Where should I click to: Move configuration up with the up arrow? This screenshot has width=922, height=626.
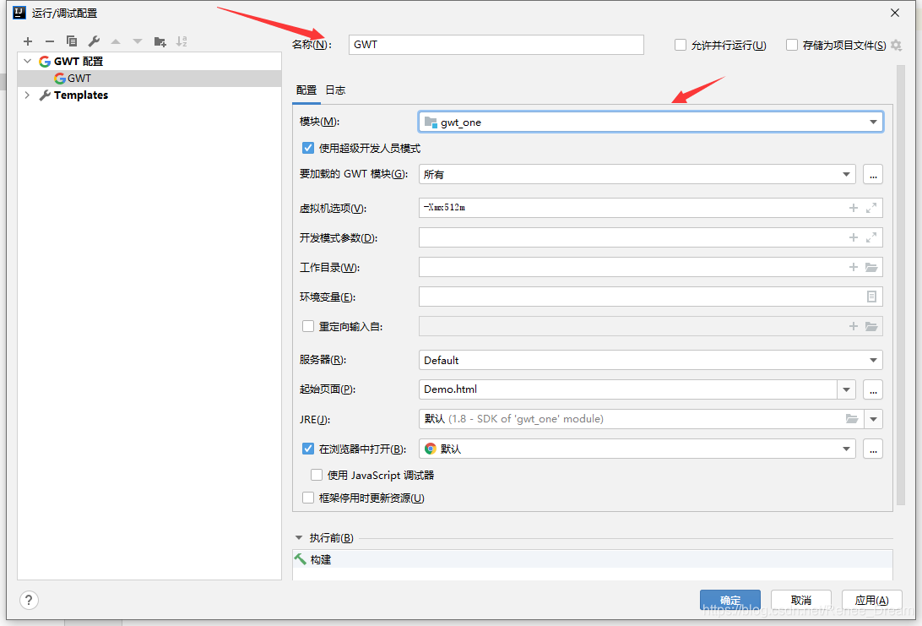click(116, 41)
